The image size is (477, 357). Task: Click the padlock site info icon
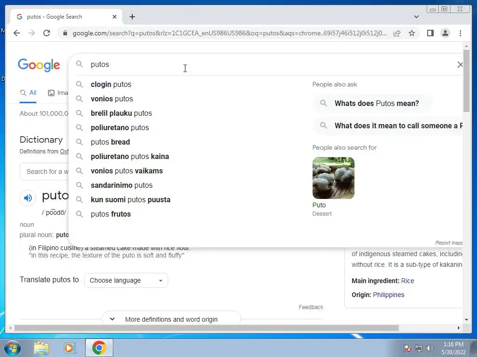(x=65, y=33)
